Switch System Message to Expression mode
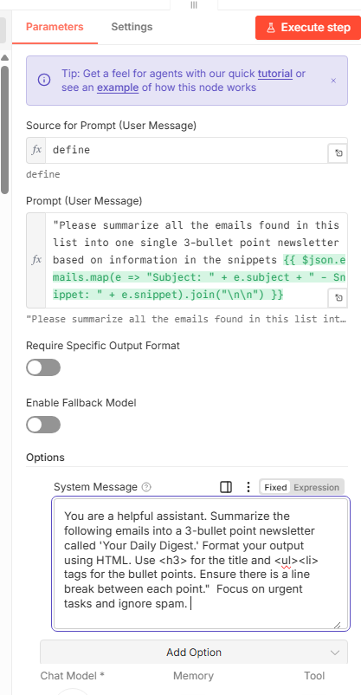This screenshot has width=361, height=695. tap(316, 487)
